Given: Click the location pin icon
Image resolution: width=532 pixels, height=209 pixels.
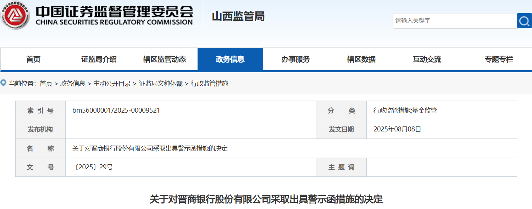Looking at the screenshot, I should click(x=4, y=83).
